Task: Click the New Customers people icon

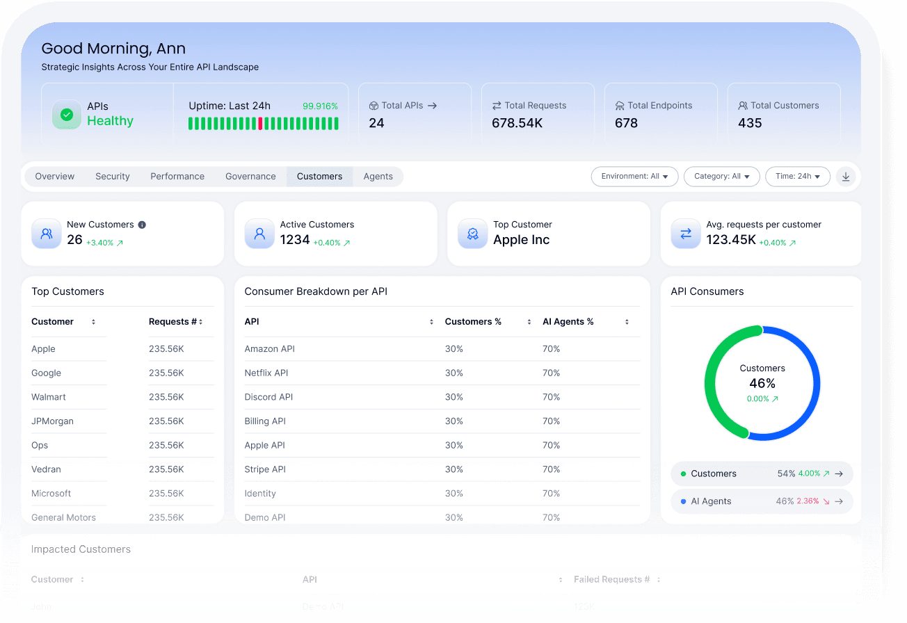Action: (x=47, y=234)
